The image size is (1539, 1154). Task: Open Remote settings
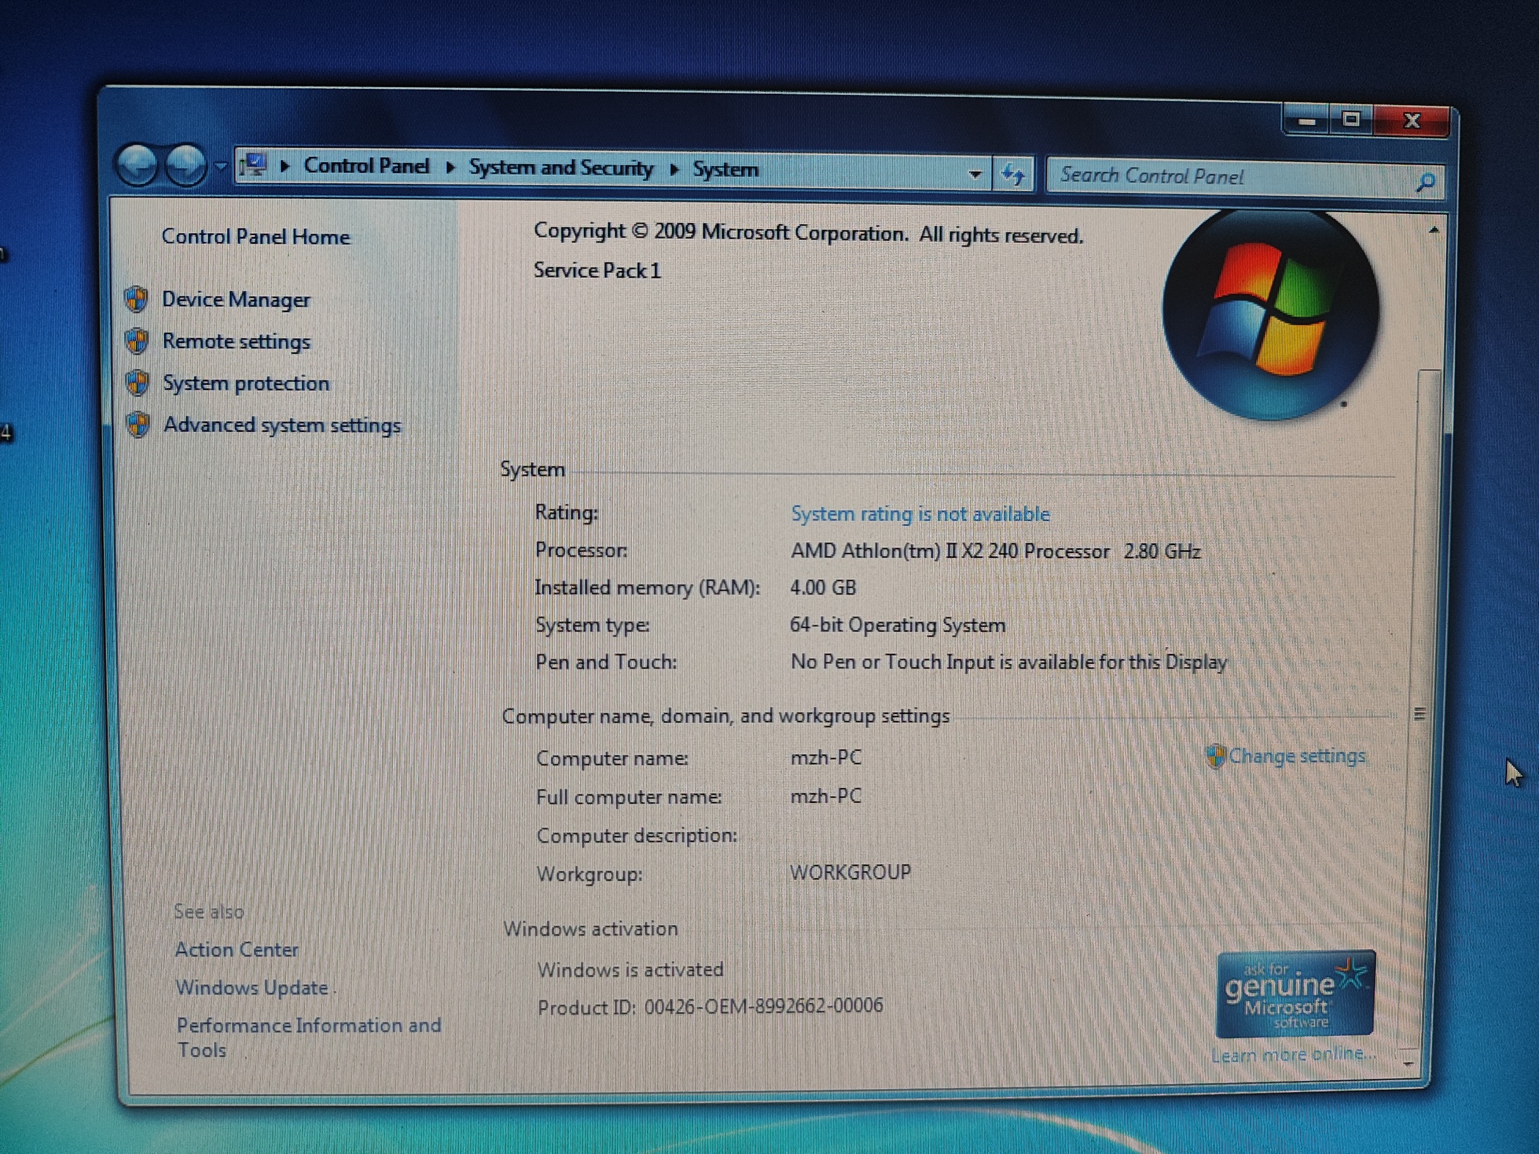click(x=236, y=341)
